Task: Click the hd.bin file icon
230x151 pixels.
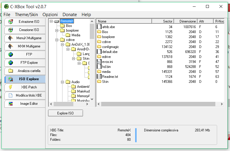Action: (x=99, y=67)
